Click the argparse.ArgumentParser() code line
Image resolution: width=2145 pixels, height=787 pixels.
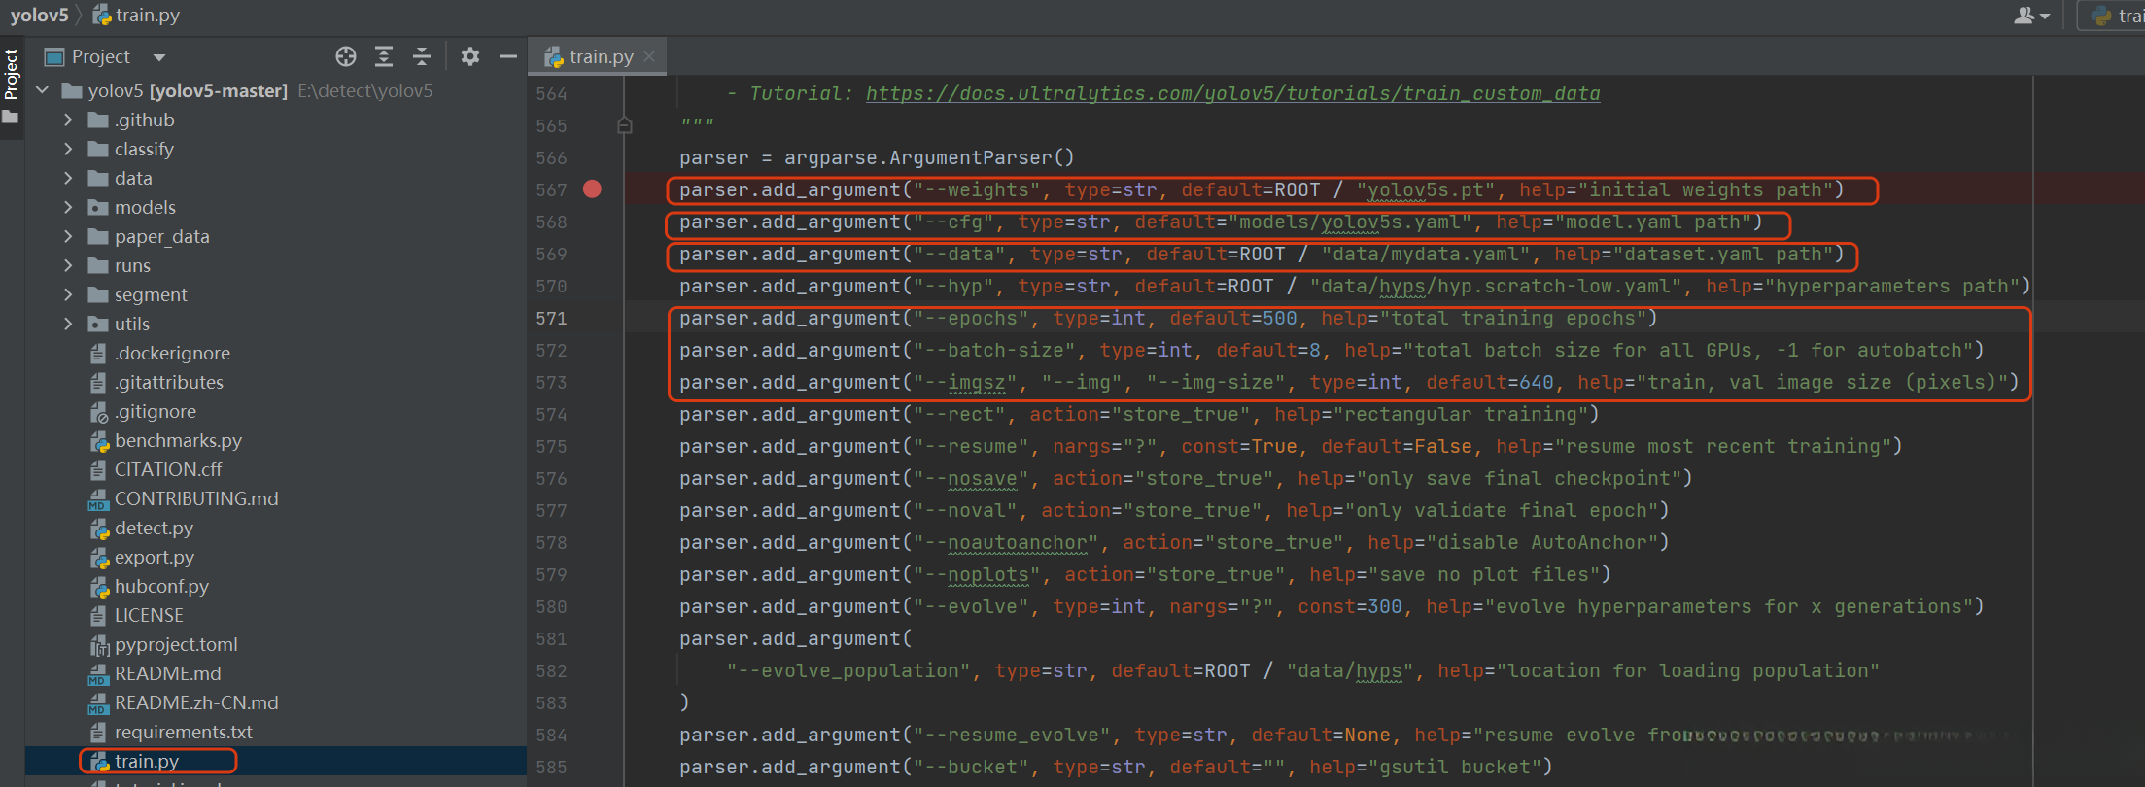877,157
